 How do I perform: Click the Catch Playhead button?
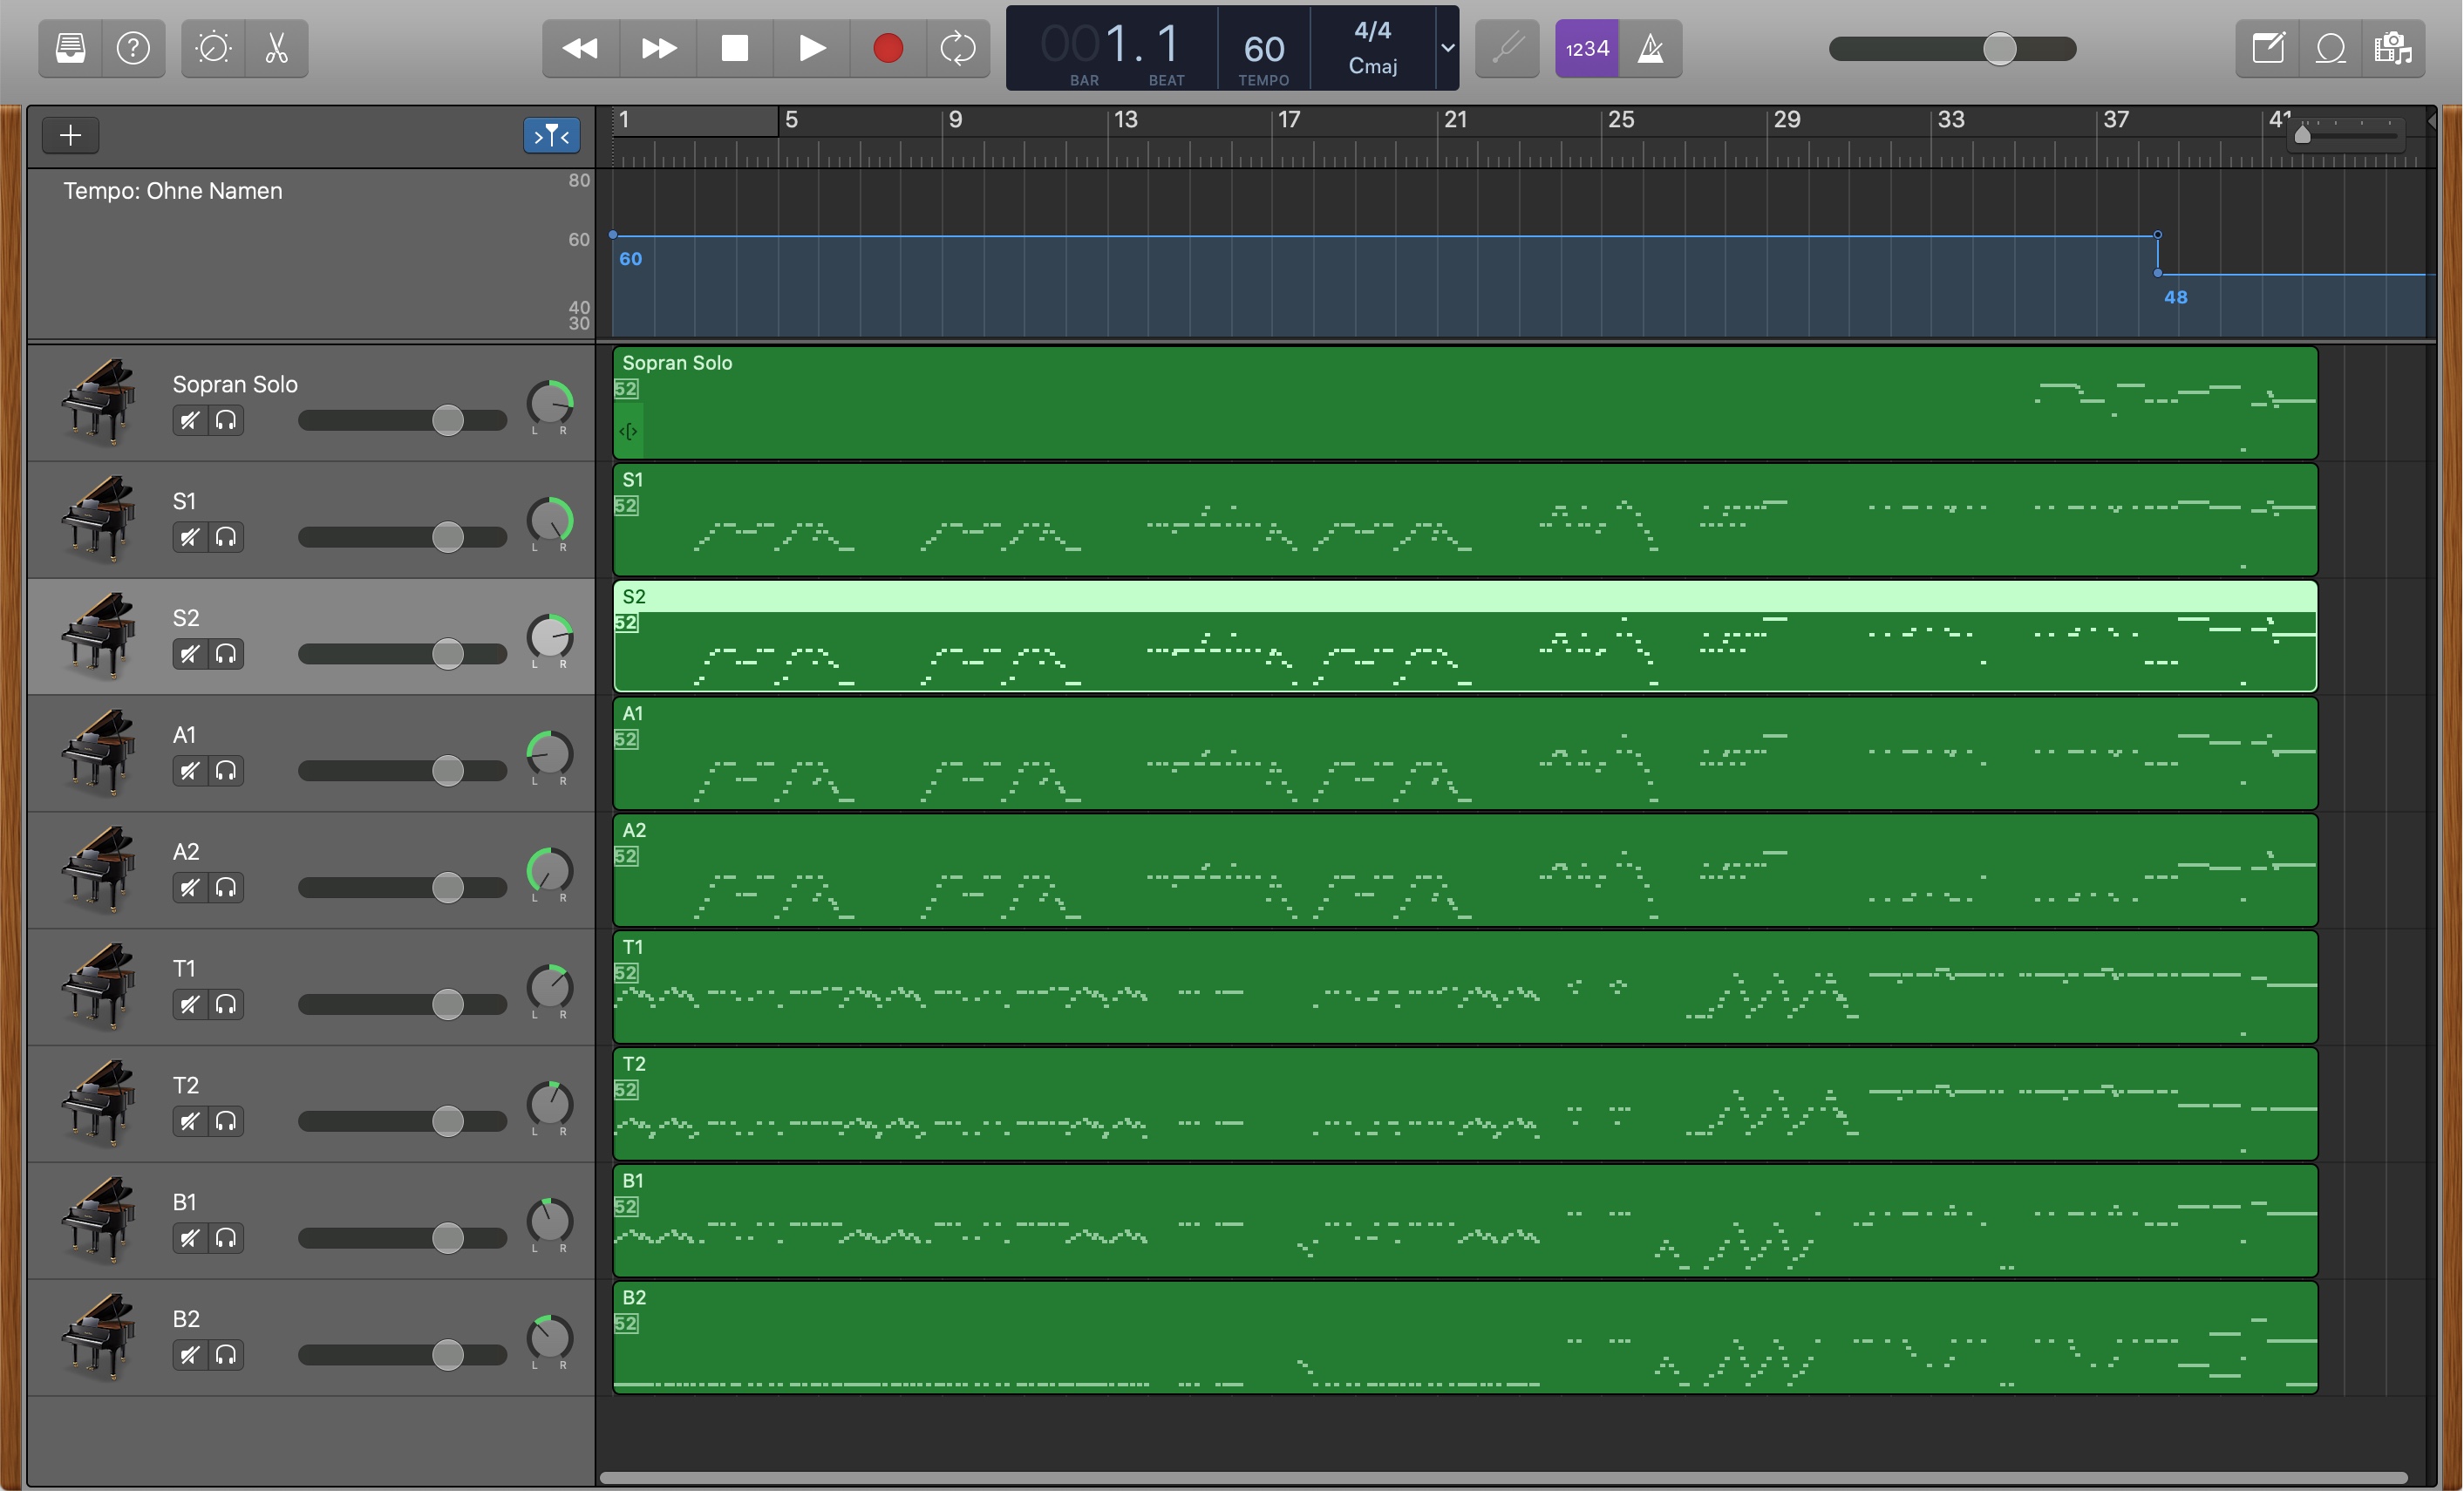point(551,135)
